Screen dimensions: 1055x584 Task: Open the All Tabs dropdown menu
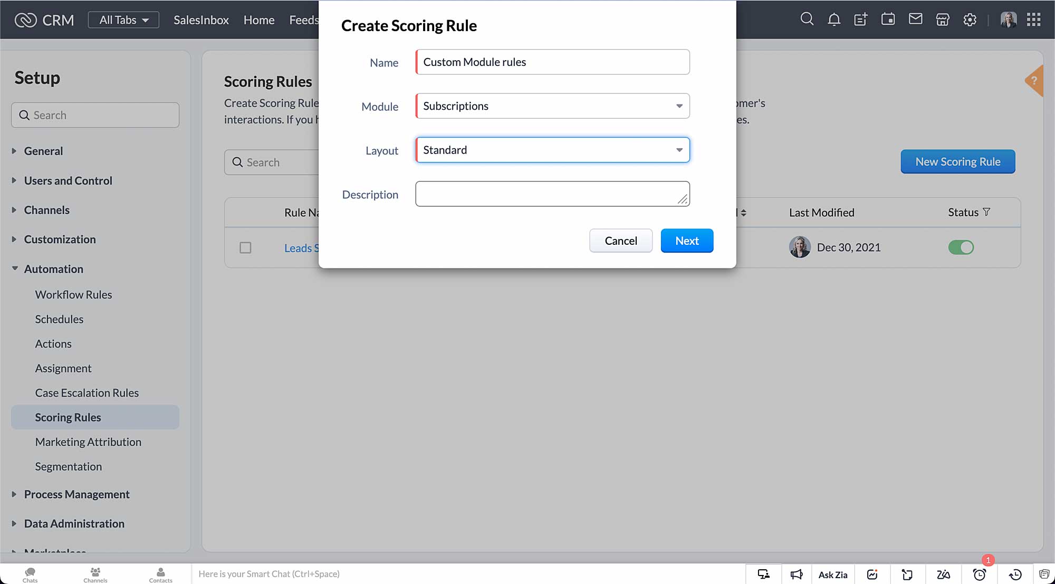pos(123,18)
